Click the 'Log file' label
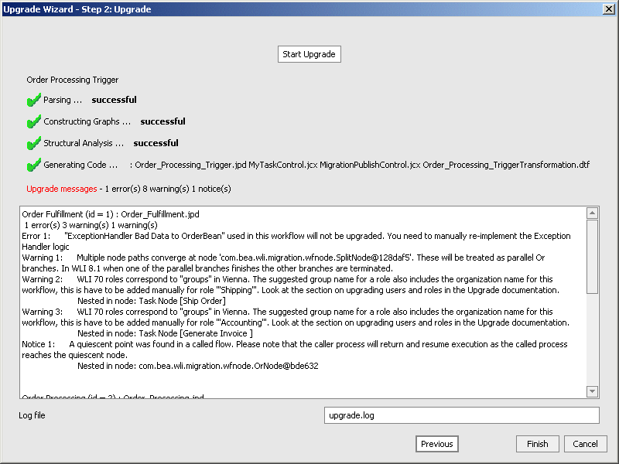 pyautogui.click(x=32, y=415)
